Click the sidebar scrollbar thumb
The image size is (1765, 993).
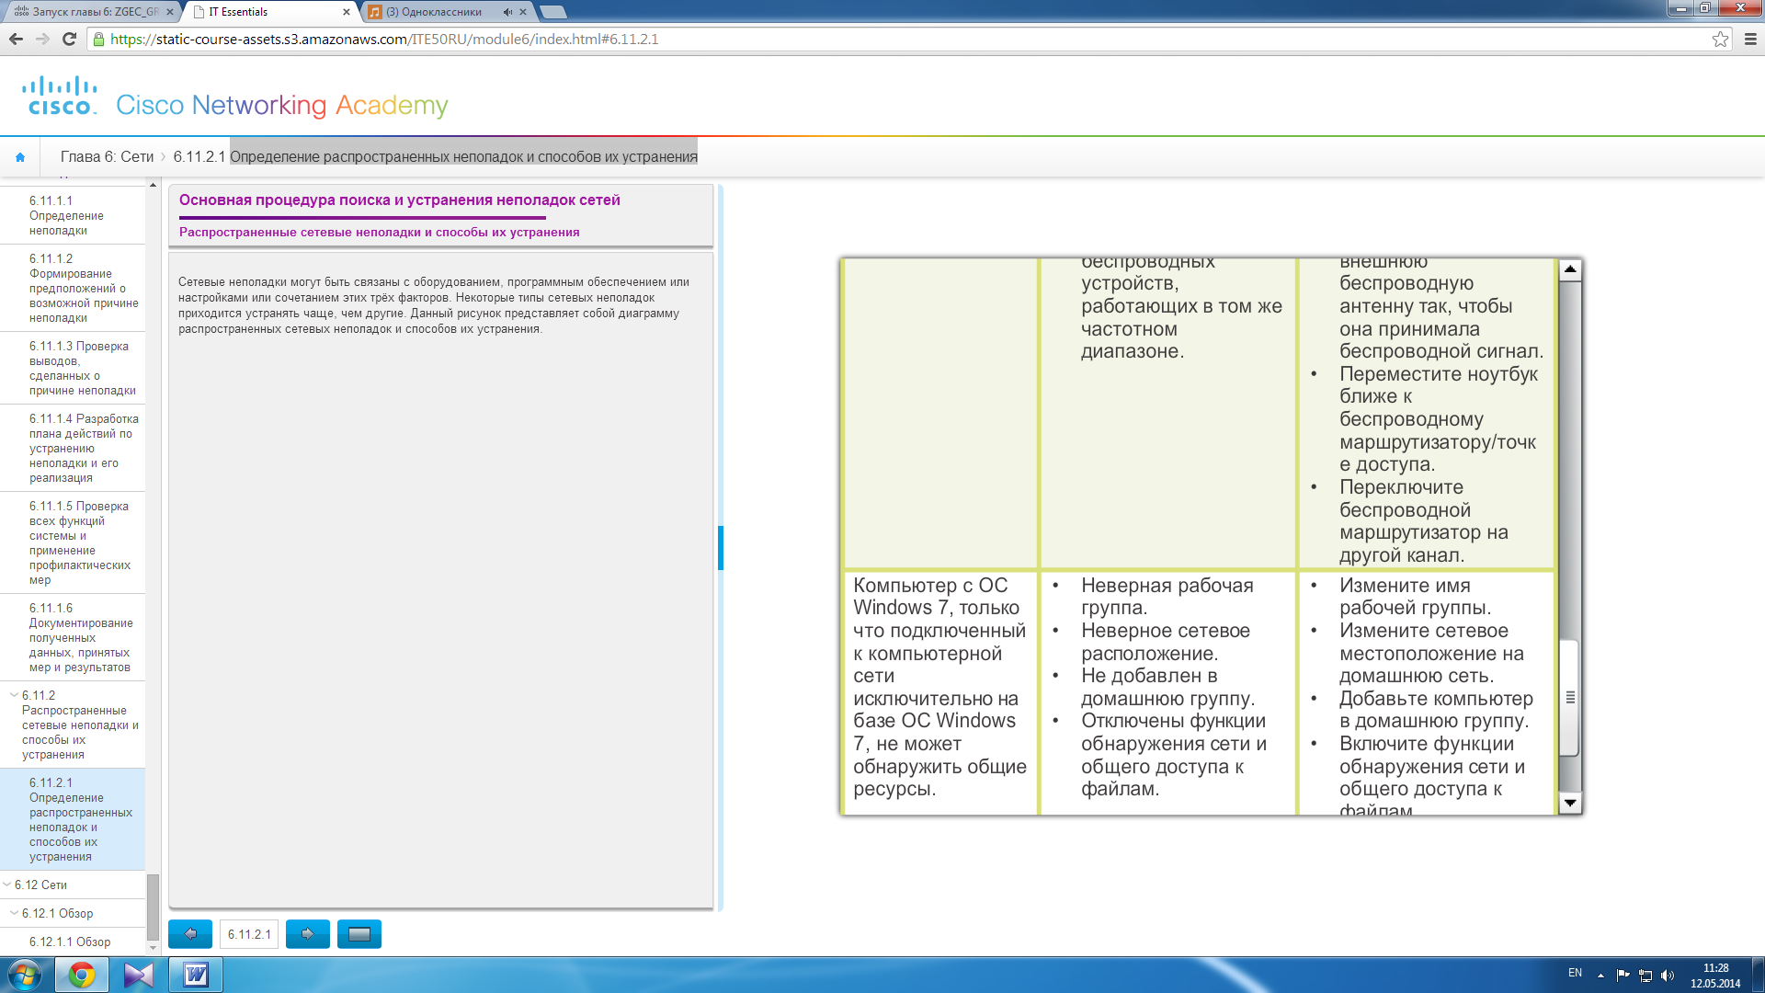point(153,907)
